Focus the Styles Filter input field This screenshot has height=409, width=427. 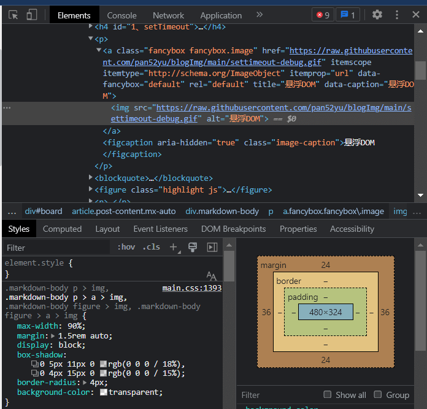[56, 248]
